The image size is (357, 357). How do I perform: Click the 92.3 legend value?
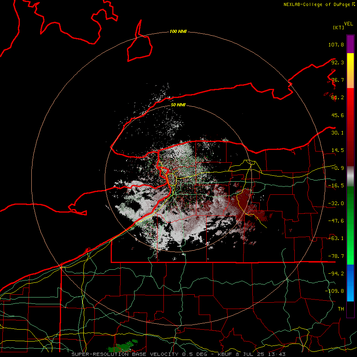[338, 62]
